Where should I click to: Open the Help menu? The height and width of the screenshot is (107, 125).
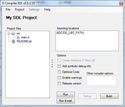click(x=47, y=10)
